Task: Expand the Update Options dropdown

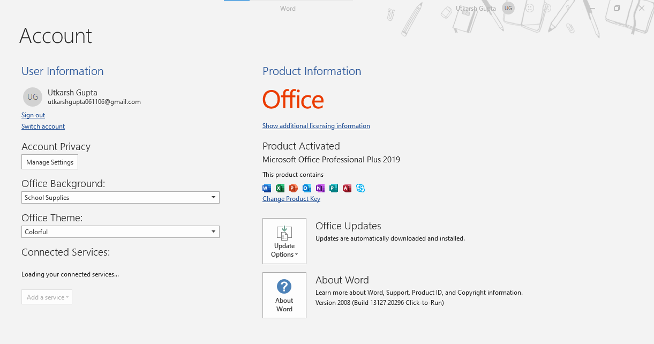Action: click(x=284, y=241)
